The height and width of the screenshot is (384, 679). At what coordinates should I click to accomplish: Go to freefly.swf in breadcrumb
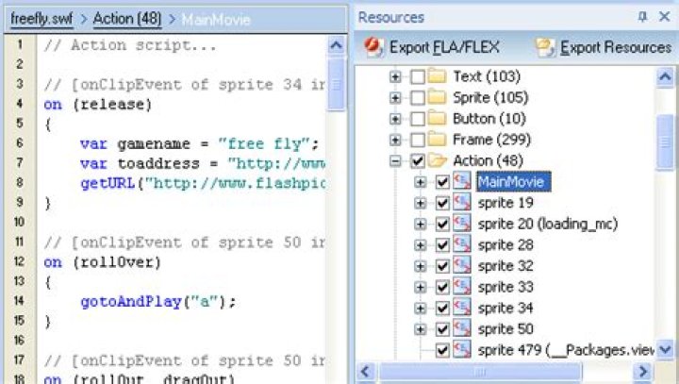click(41, 19)
